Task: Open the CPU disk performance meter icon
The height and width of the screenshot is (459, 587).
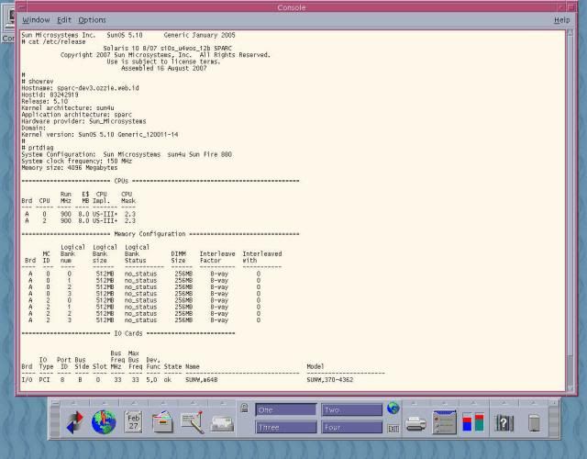Action: click(473, 422)
